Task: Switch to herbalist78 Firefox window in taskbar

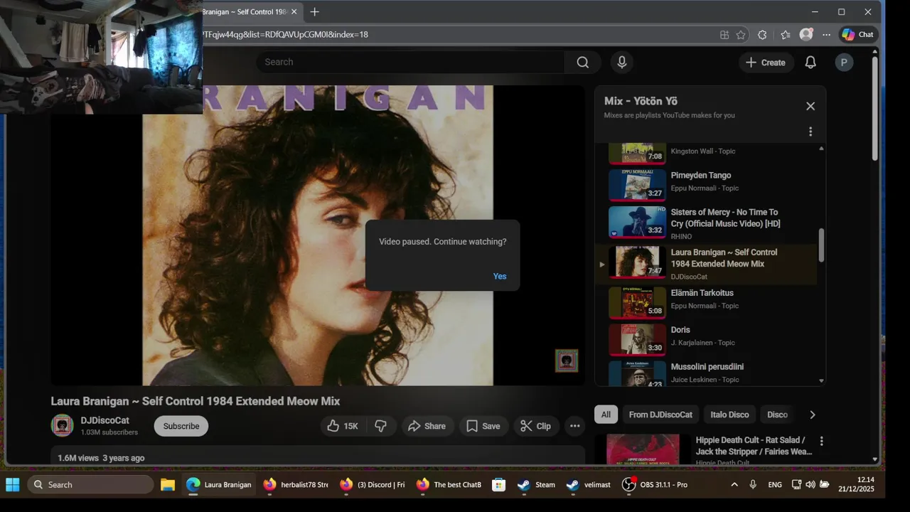Action: click(296, 485)
